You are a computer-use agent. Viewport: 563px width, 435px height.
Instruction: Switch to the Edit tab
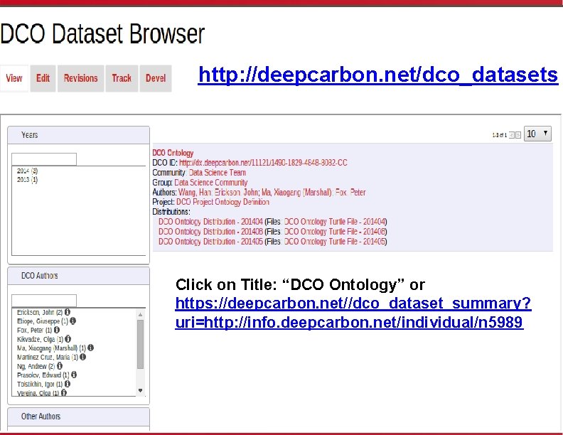43,78
